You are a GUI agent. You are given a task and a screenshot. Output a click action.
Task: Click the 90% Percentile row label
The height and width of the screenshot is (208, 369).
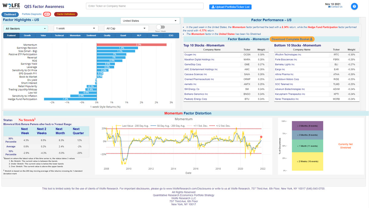(x=10, y=140)
